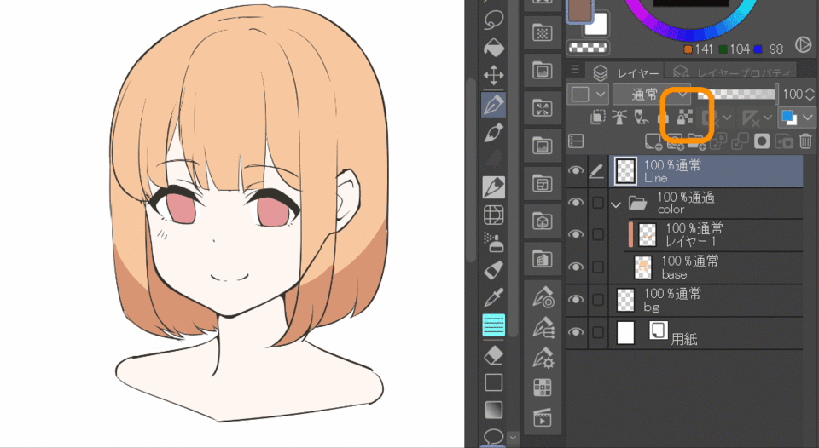Screen dimensions: 819x448
Task: Hide the base layer
Action: tap(576, 267)
